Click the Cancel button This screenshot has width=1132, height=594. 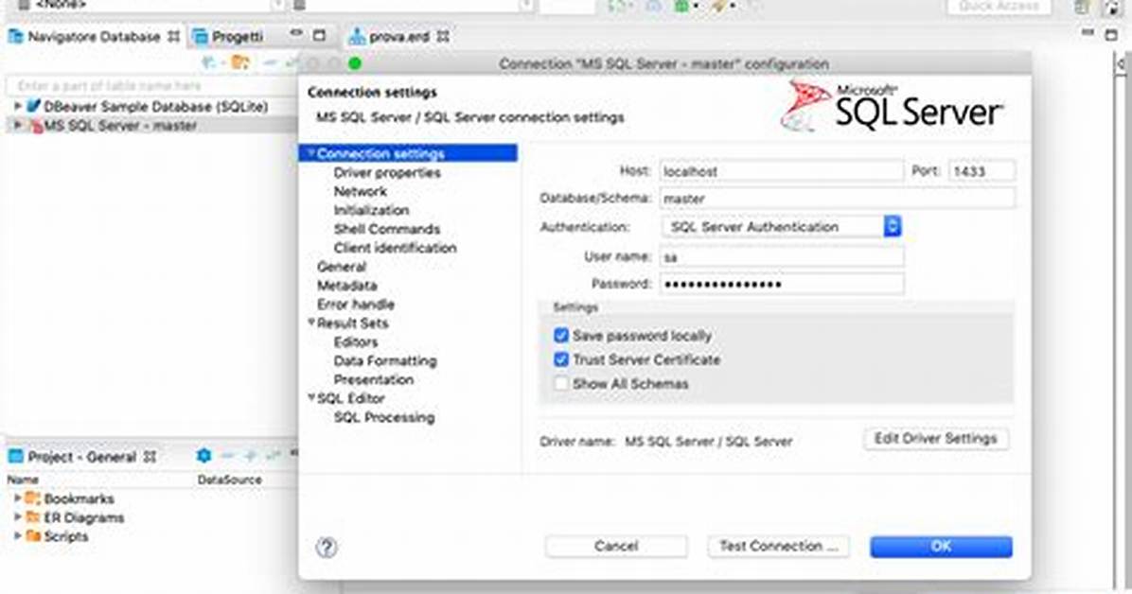coord(616,546)
